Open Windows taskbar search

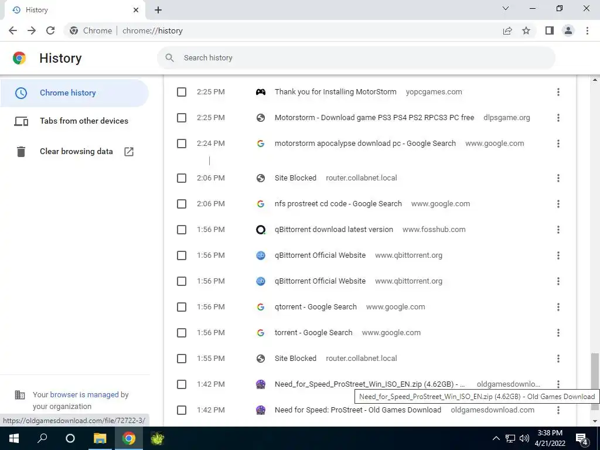tap(42, 438)
